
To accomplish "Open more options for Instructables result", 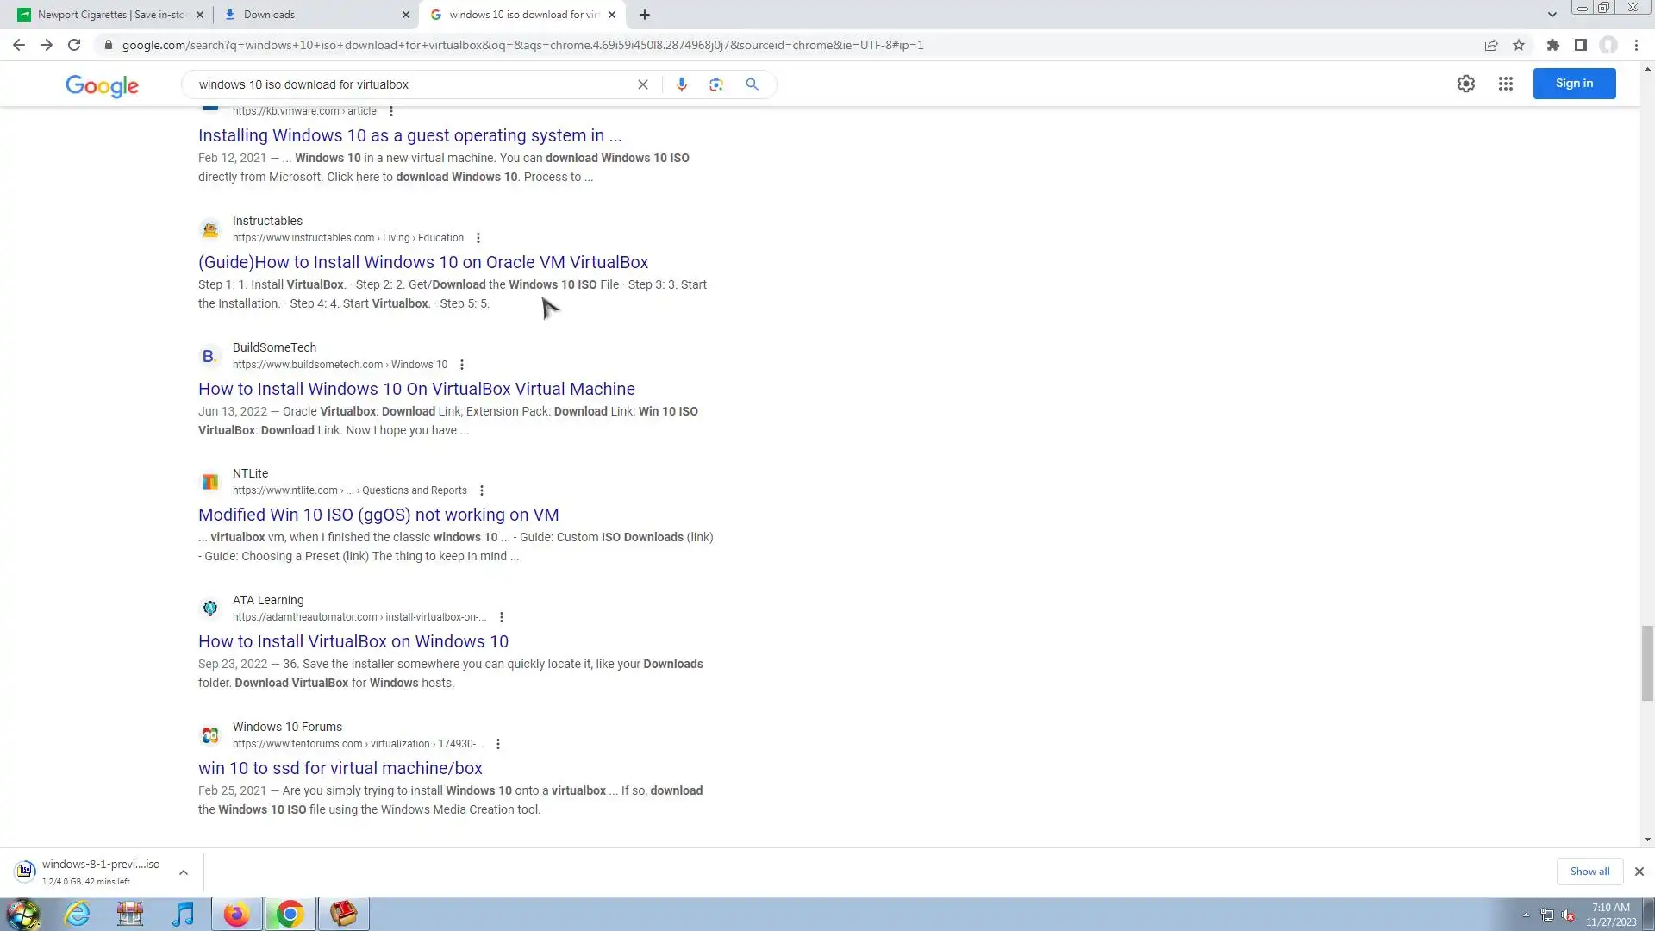I will [x=478, y=238].
